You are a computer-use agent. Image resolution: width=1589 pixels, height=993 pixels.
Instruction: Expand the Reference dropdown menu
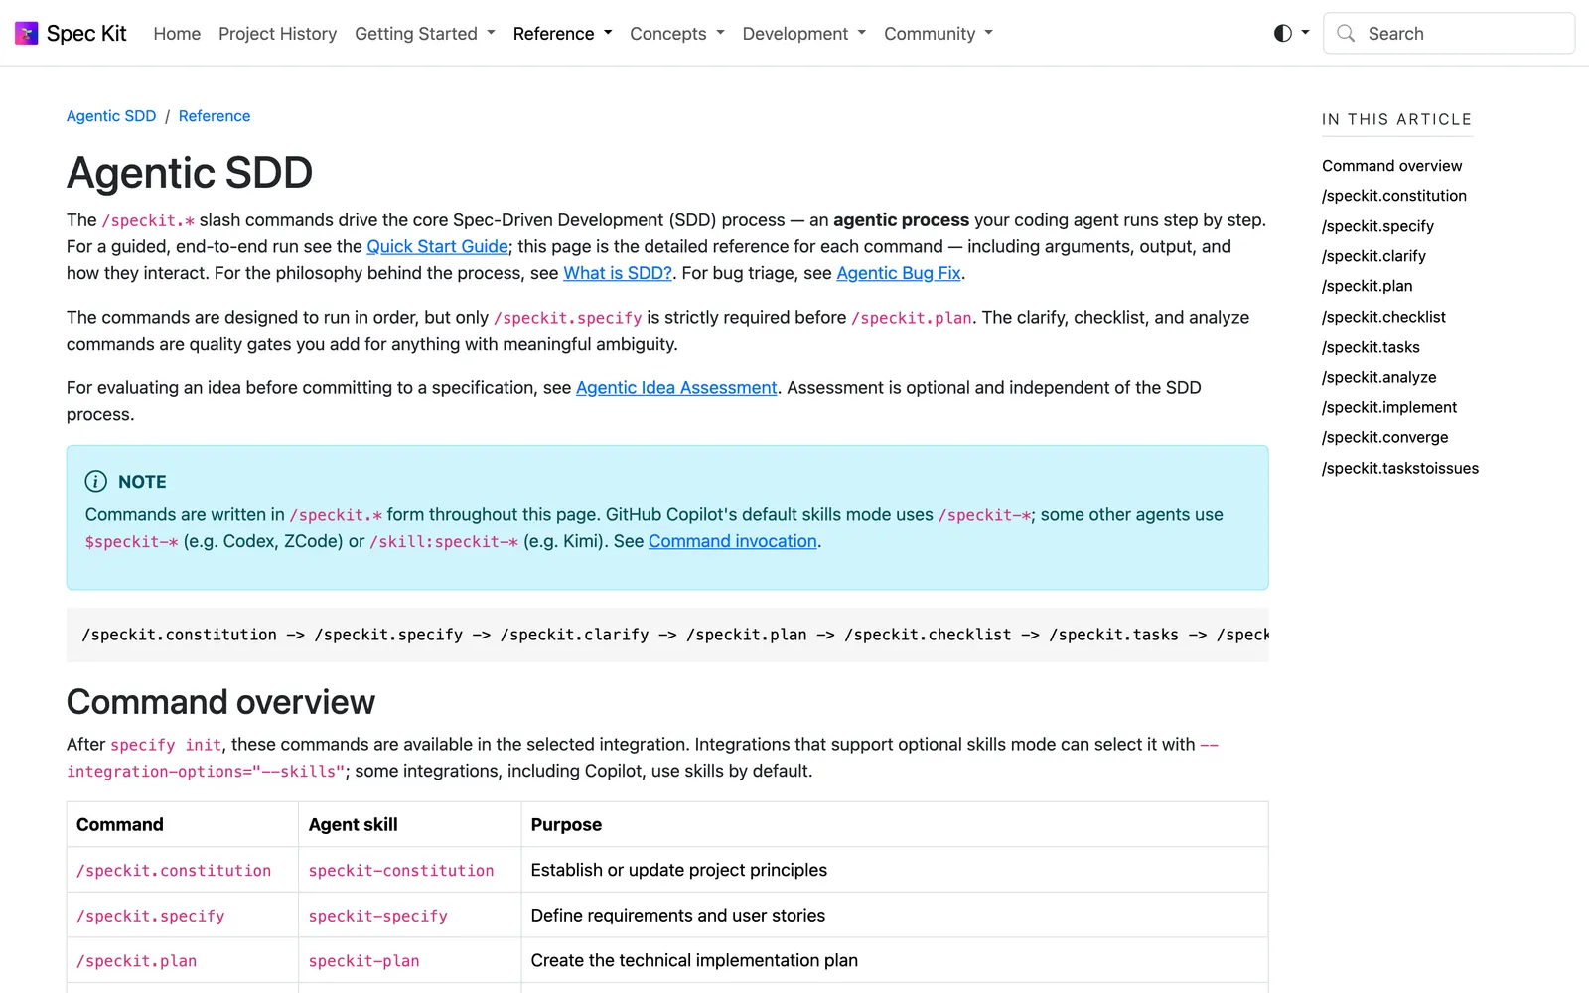pos(563,34)
